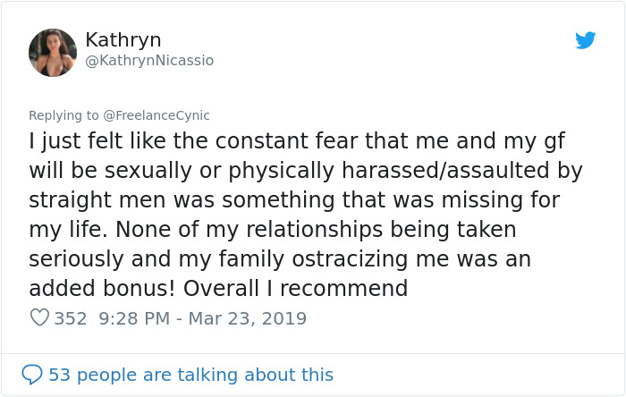Open the 9:28 PM timestamp
Screen dimensions: 626x397
(134, 318)
